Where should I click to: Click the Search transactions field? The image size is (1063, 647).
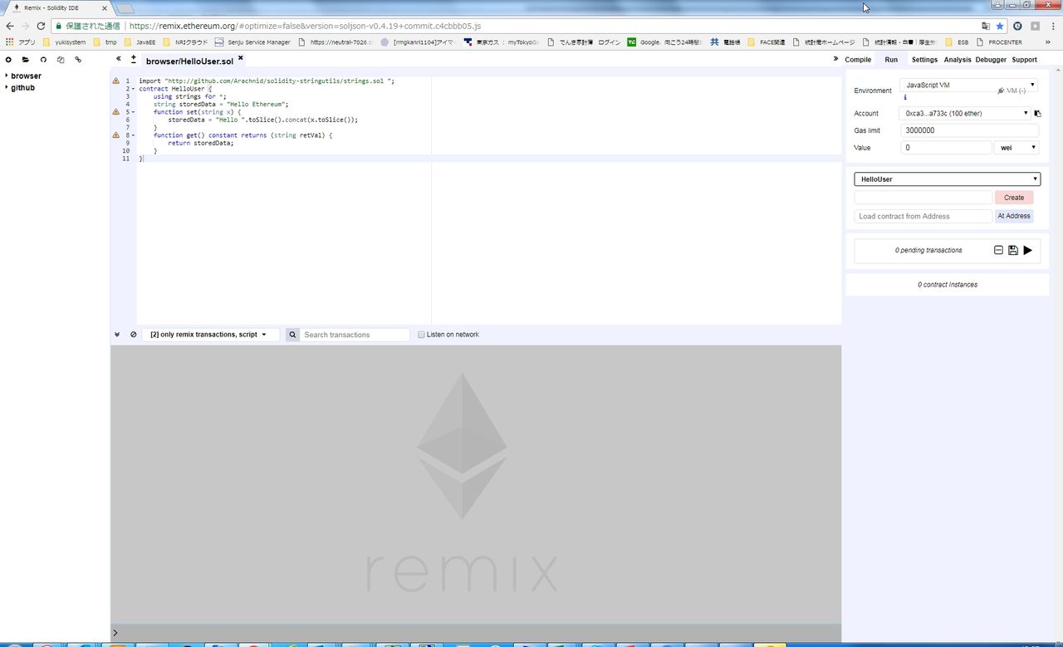[x=355, y=335]
